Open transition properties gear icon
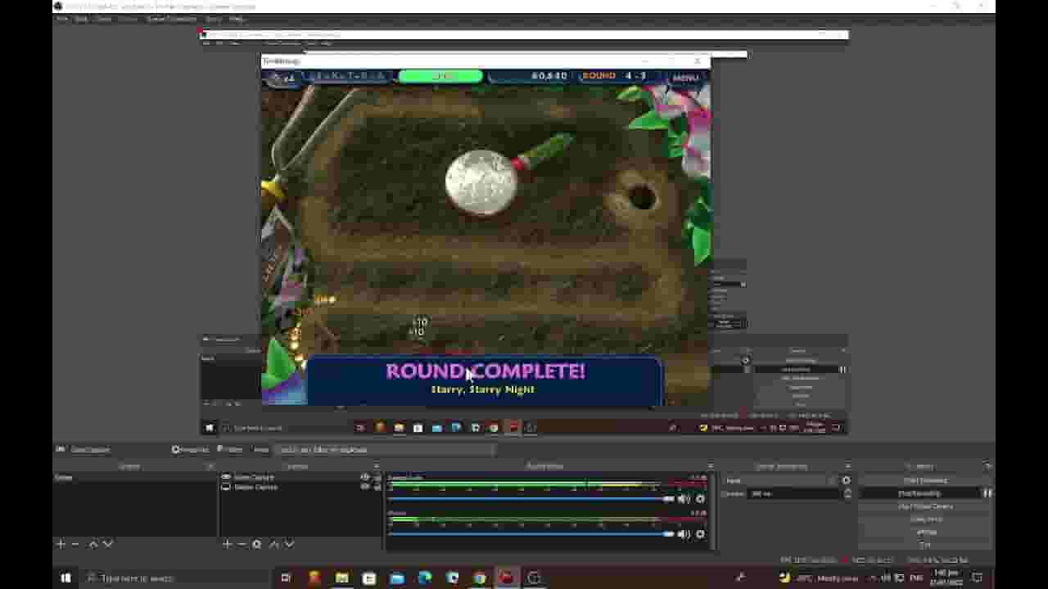1048x589 pixels. (x=847, y=480)
